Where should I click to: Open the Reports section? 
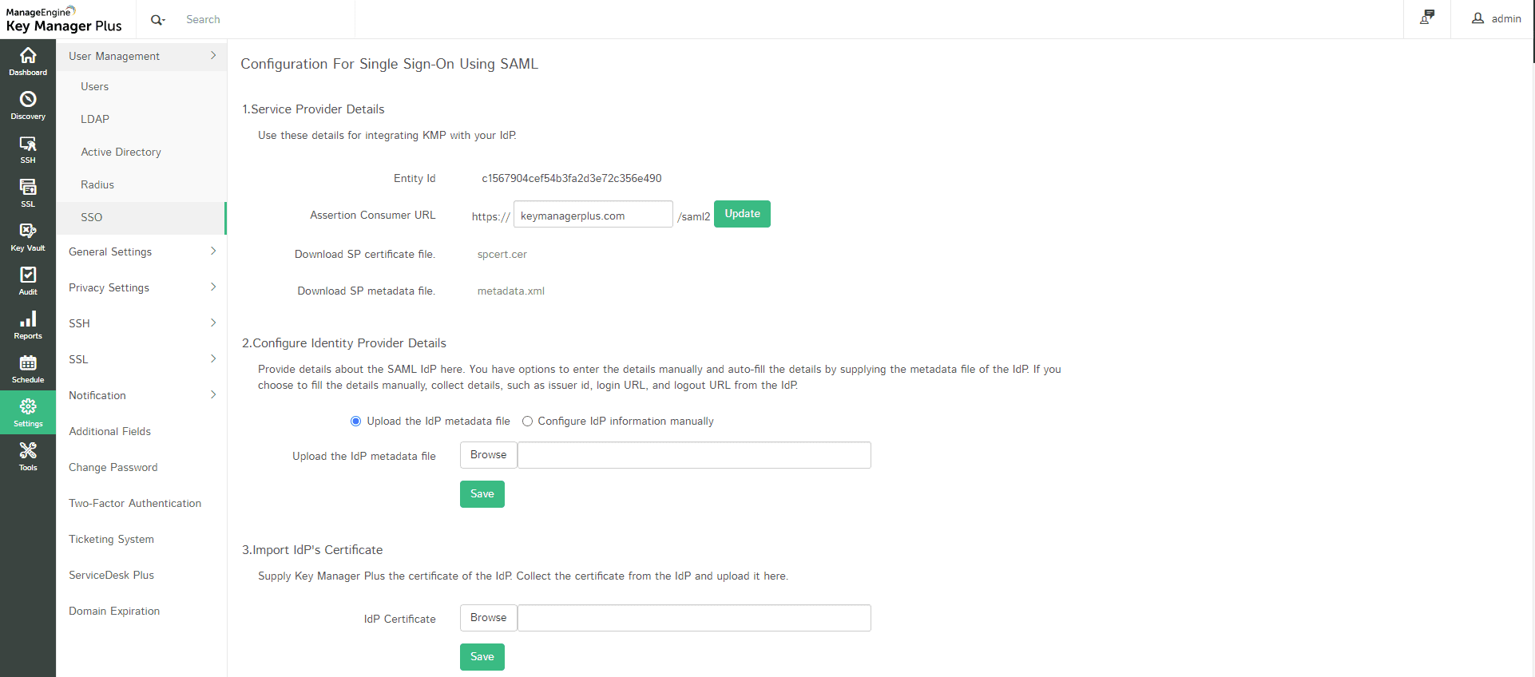coord(28,324)
